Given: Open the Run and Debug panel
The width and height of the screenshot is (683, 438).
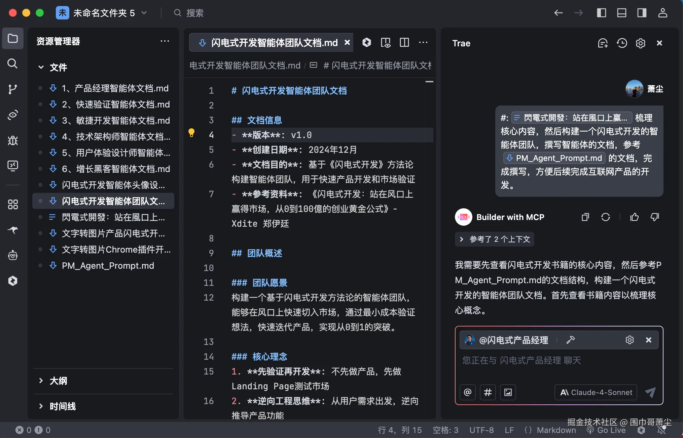Looking at the screenshot, I should tap(13, 141).
